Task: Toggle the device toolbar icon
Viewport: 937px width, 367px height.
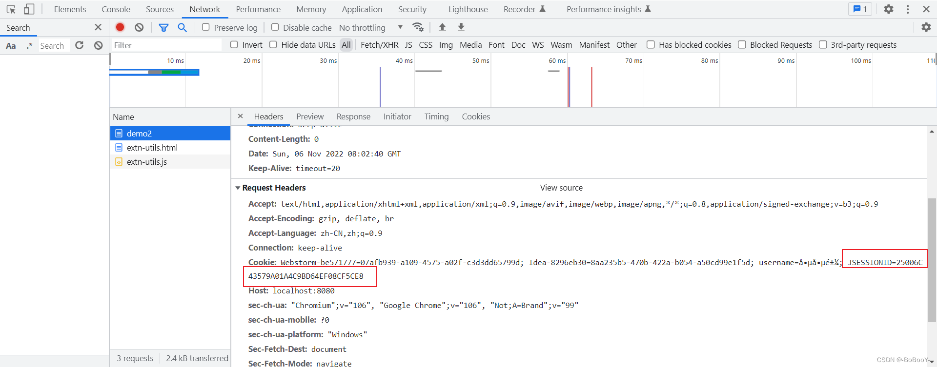Action: point(29,9)
